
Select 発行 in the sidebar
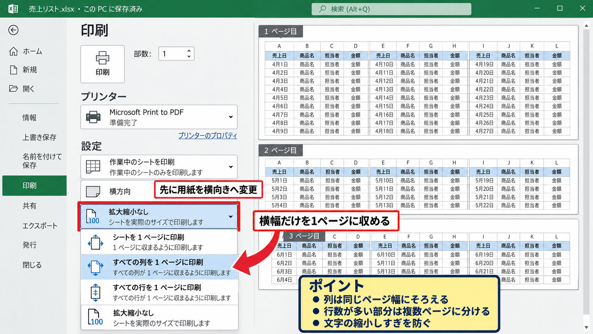[x=29, y=245]
